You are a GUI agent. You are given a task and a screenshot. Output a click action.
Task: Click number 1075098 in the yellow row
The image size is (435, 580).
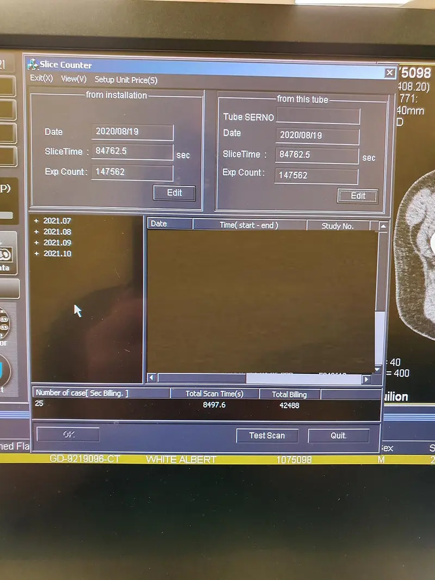294,460
